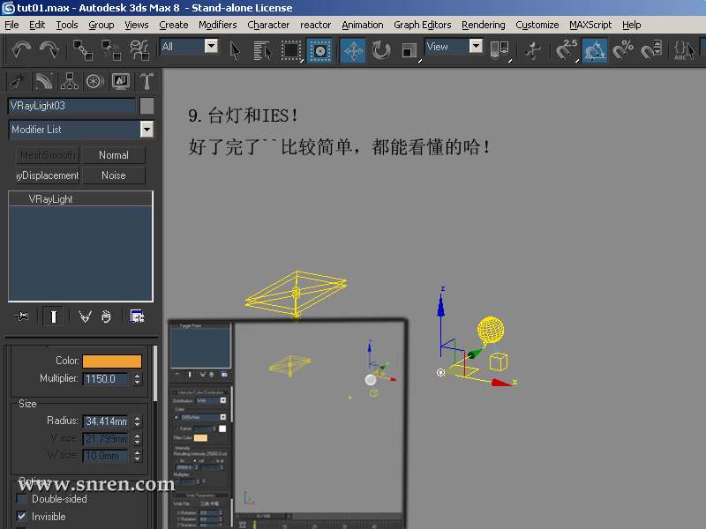Open the Customize menu
This screenshot has width=706, height=529.
[537, 25]
